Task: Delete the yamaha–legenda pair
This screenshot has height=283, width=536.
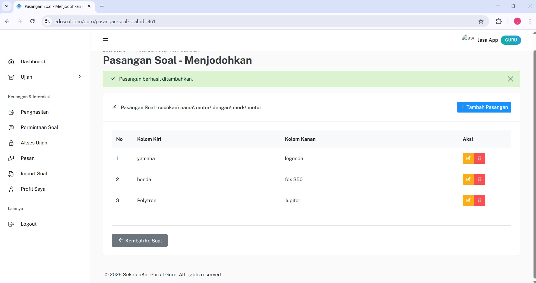Action: coord(479,158)
